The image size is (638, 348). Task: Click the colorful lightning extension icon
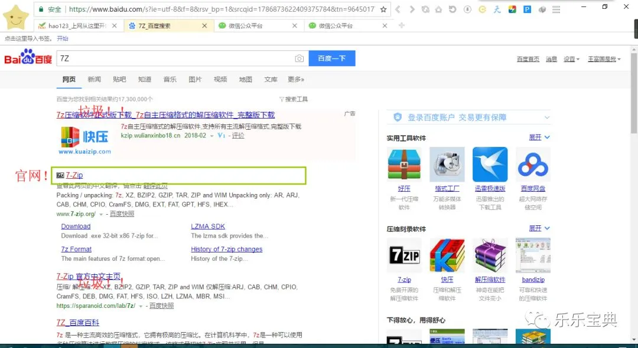tap(512, 9)
